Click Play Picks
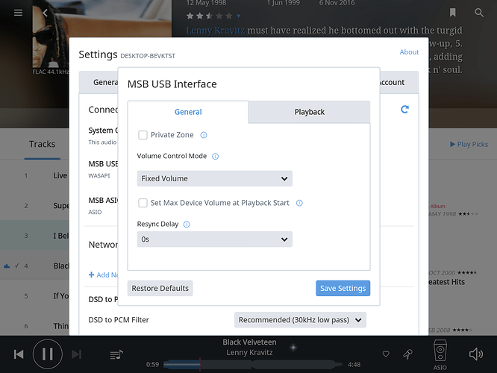Viewport: 497px width, 373px height. (x=469, y=144)
